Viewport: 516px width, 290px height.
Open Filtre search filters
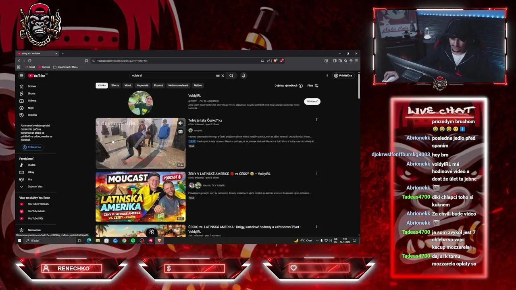point(313,86)
